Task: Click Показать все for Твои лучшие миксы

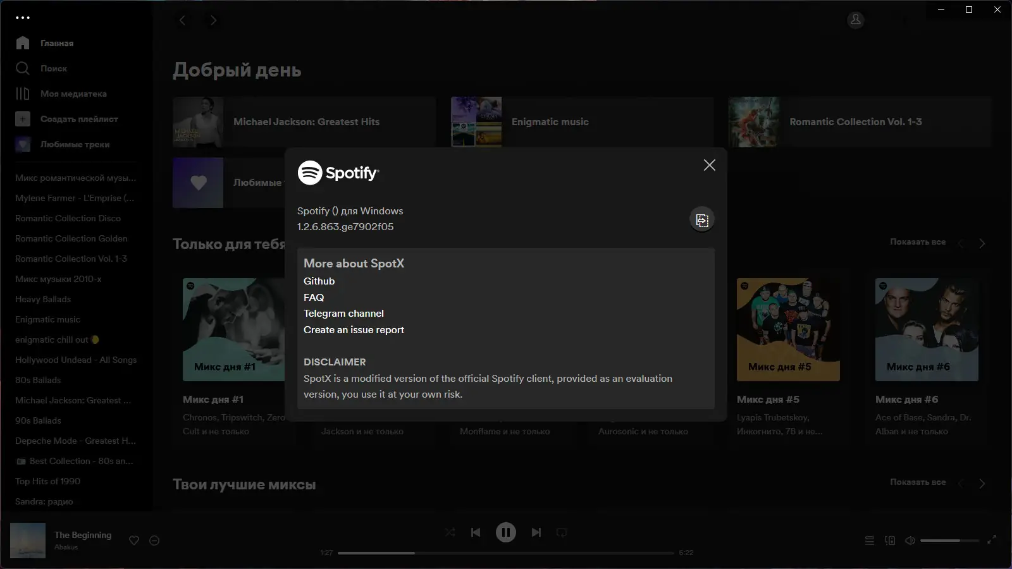Action: click(918, 482)
